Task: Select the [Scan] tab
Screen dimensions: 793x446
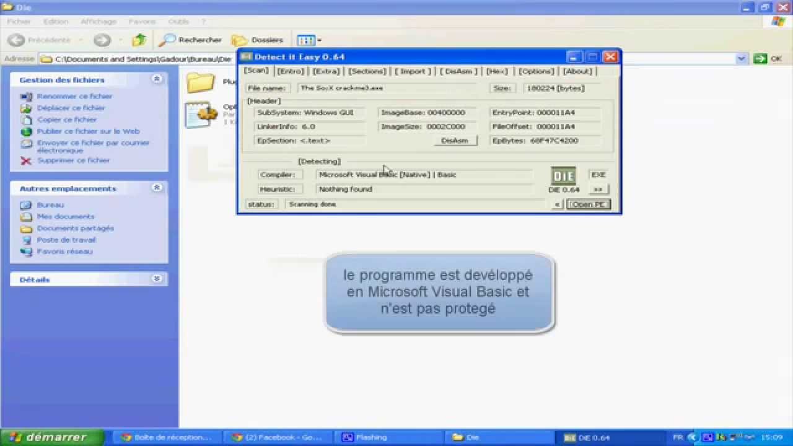Action: tap(256, 71)
